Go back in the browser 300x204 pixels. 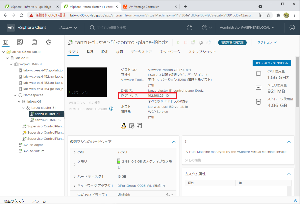pyautogui.click(x=6, y=15)
